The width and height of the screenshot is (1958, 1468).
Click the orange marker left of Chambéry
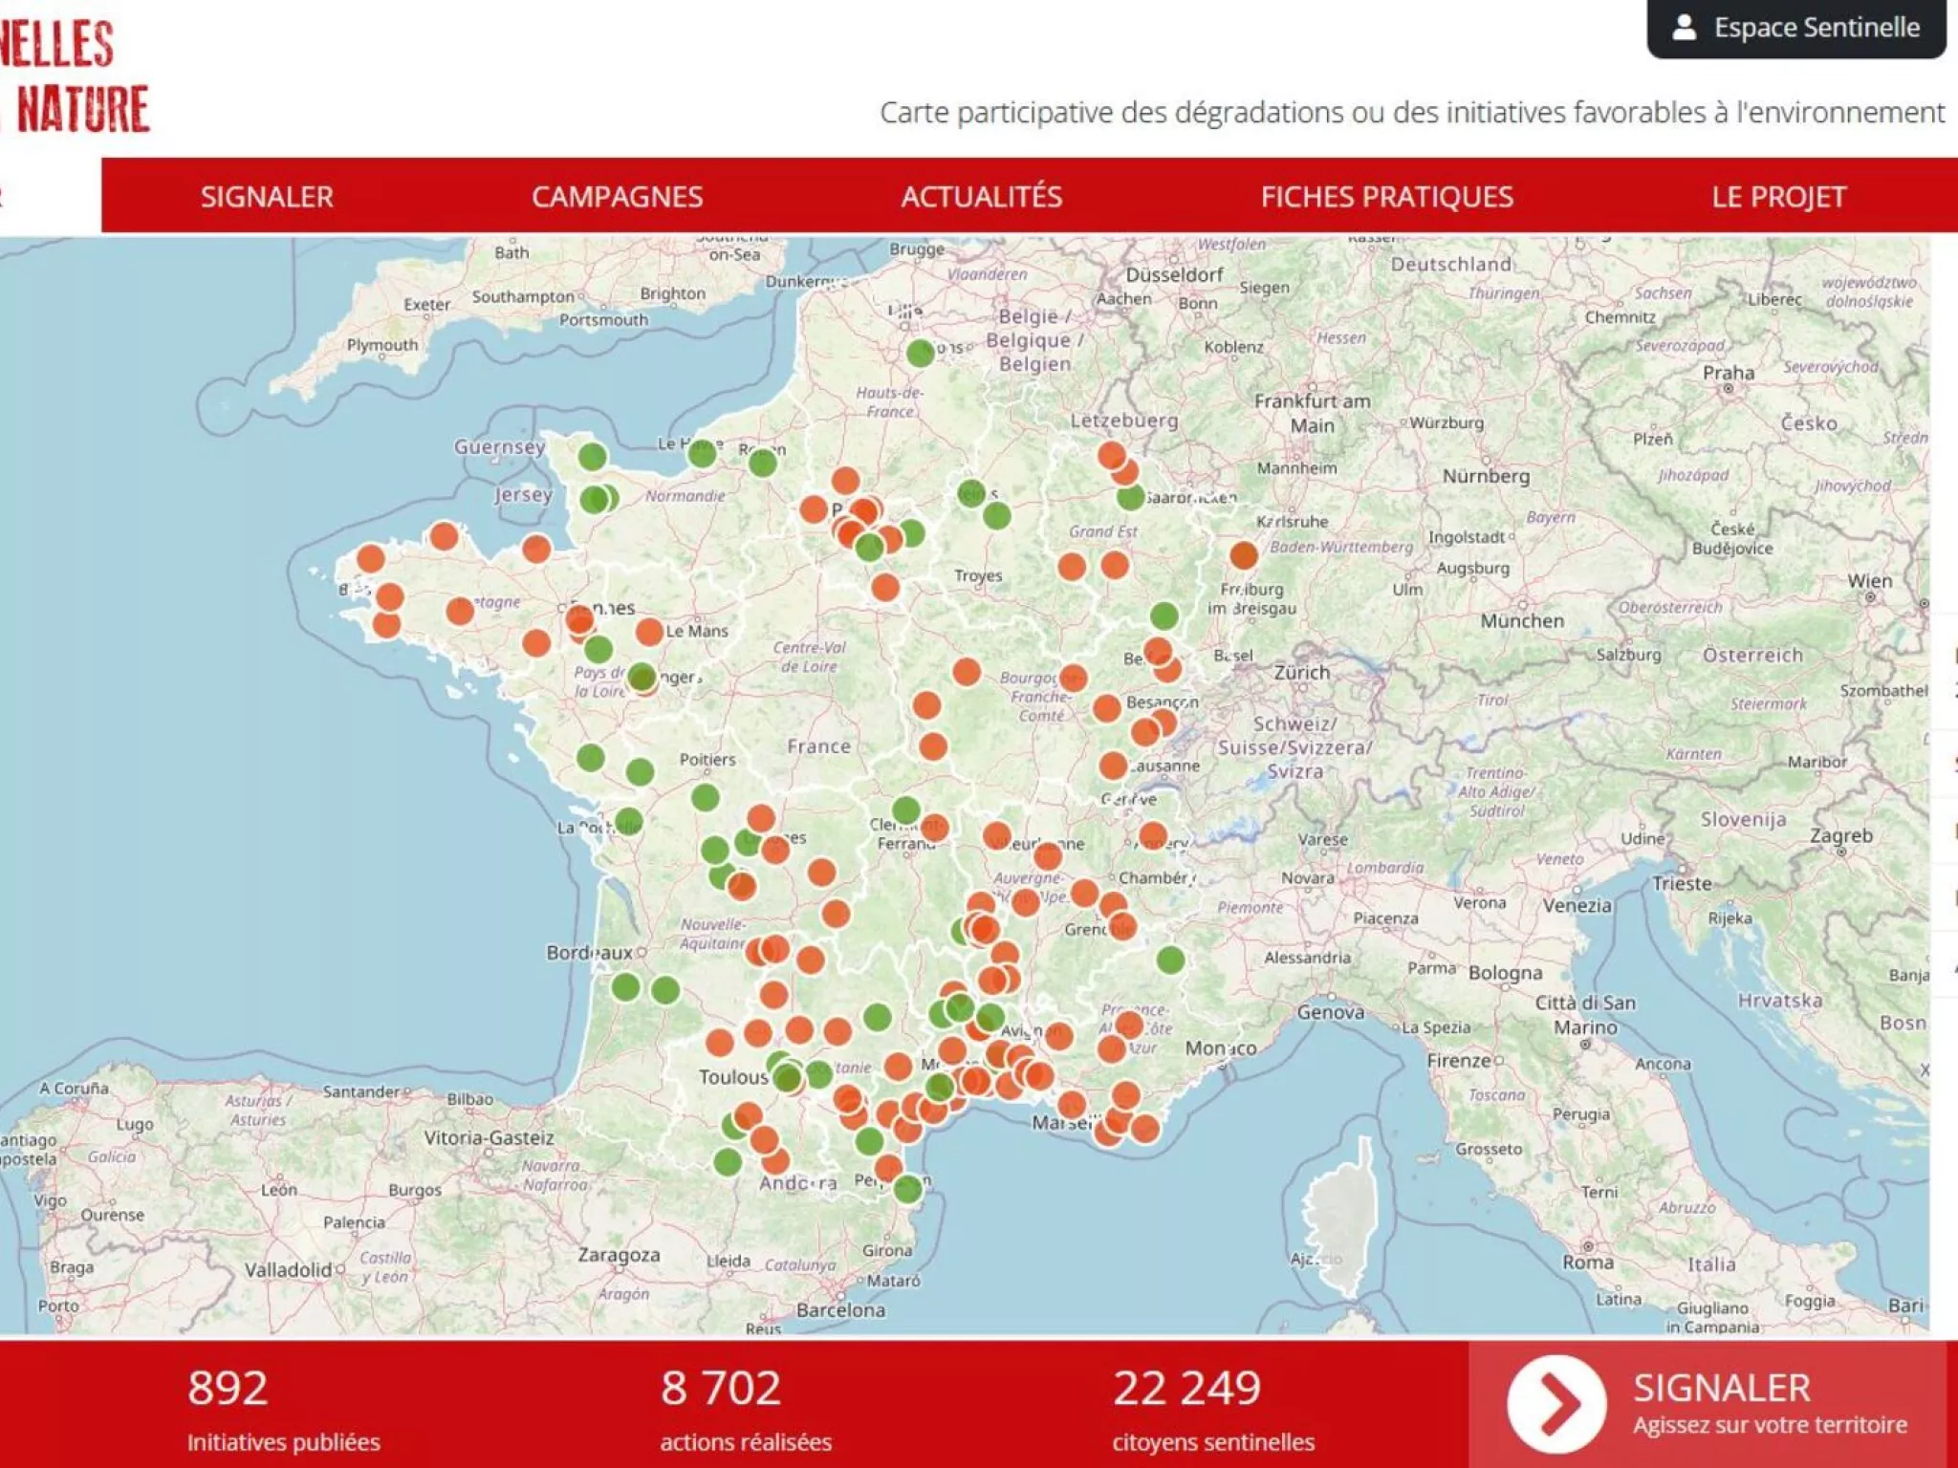[1084, 894]
